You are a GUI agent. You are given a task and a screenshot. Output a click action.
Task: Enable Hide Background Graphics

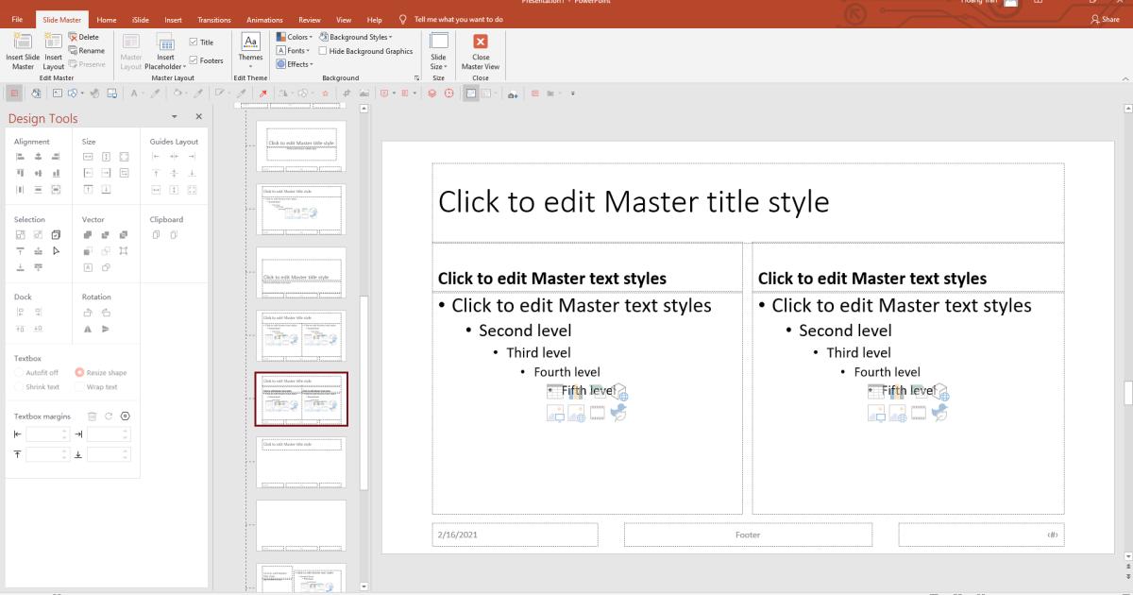click(320, 50)
